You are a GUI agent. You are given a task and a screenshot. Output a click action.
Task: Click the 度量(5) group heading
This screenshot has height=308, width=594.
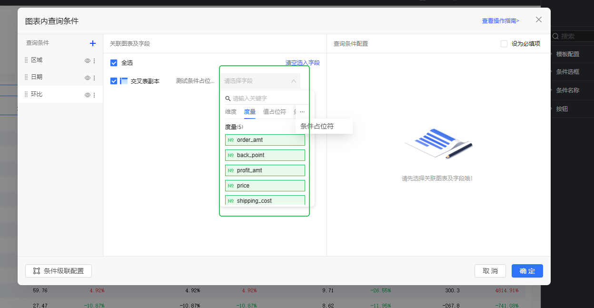point(234,127)
